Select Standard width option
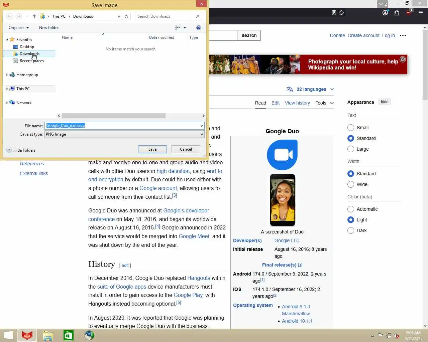The image size is (428, 342). (351, 174)
